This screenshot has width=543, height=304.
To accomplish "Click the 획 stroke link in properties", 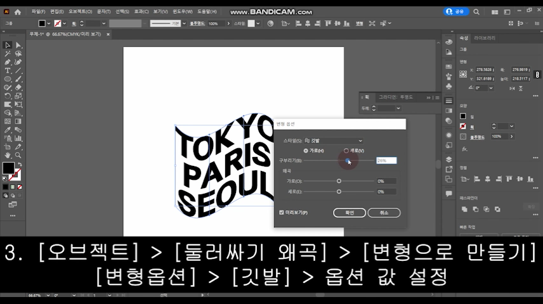I will coord(472,127).
